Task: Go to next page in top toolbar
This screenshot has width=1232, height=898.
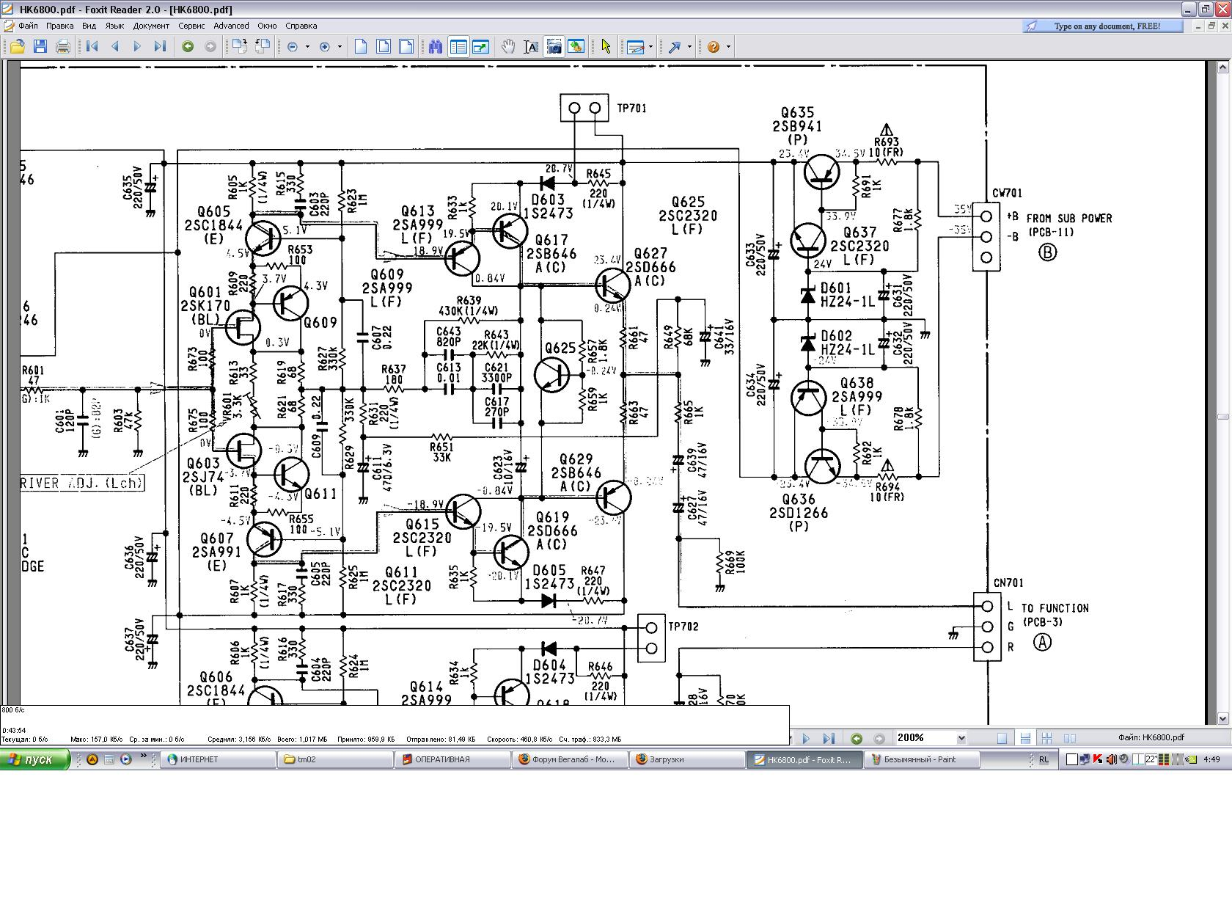Action: point(137,47)
